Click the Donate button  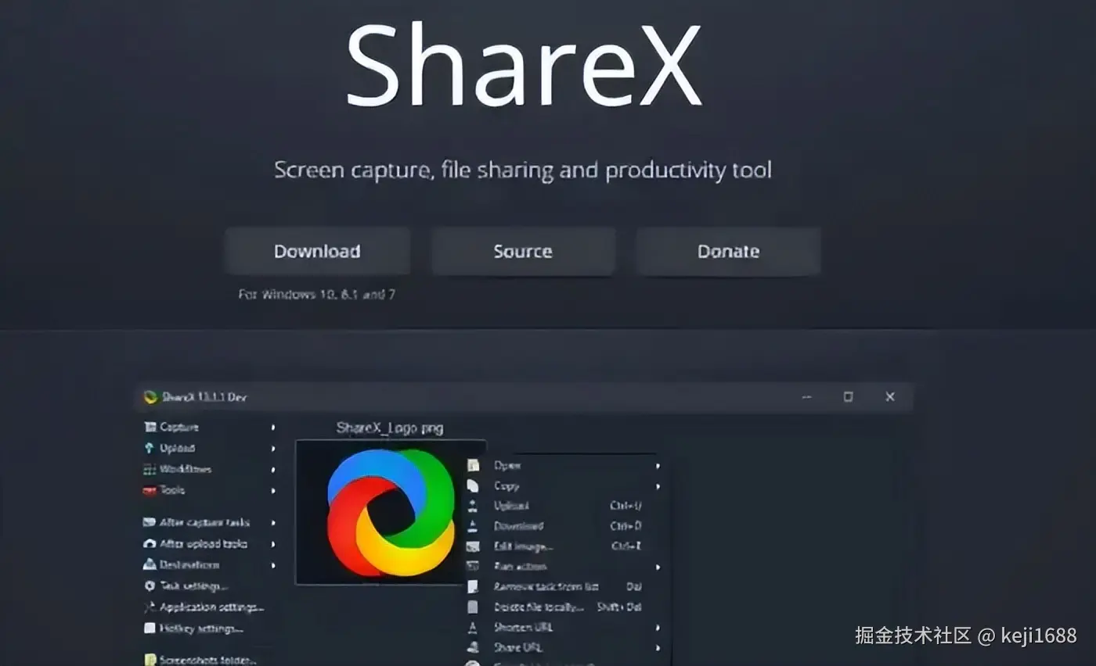point(729,251)
